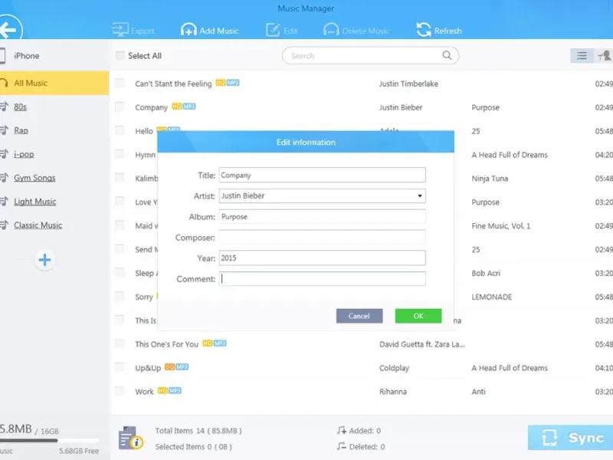Click the Search input box
This screenshot has width=613, height=460.
370,55
